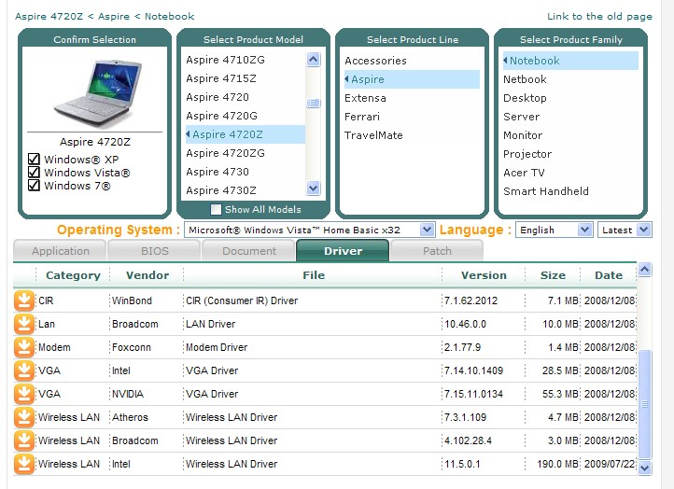Download the Broadcom Wireless LAN driver
The image size is (674, 489).
coord(23,440)
